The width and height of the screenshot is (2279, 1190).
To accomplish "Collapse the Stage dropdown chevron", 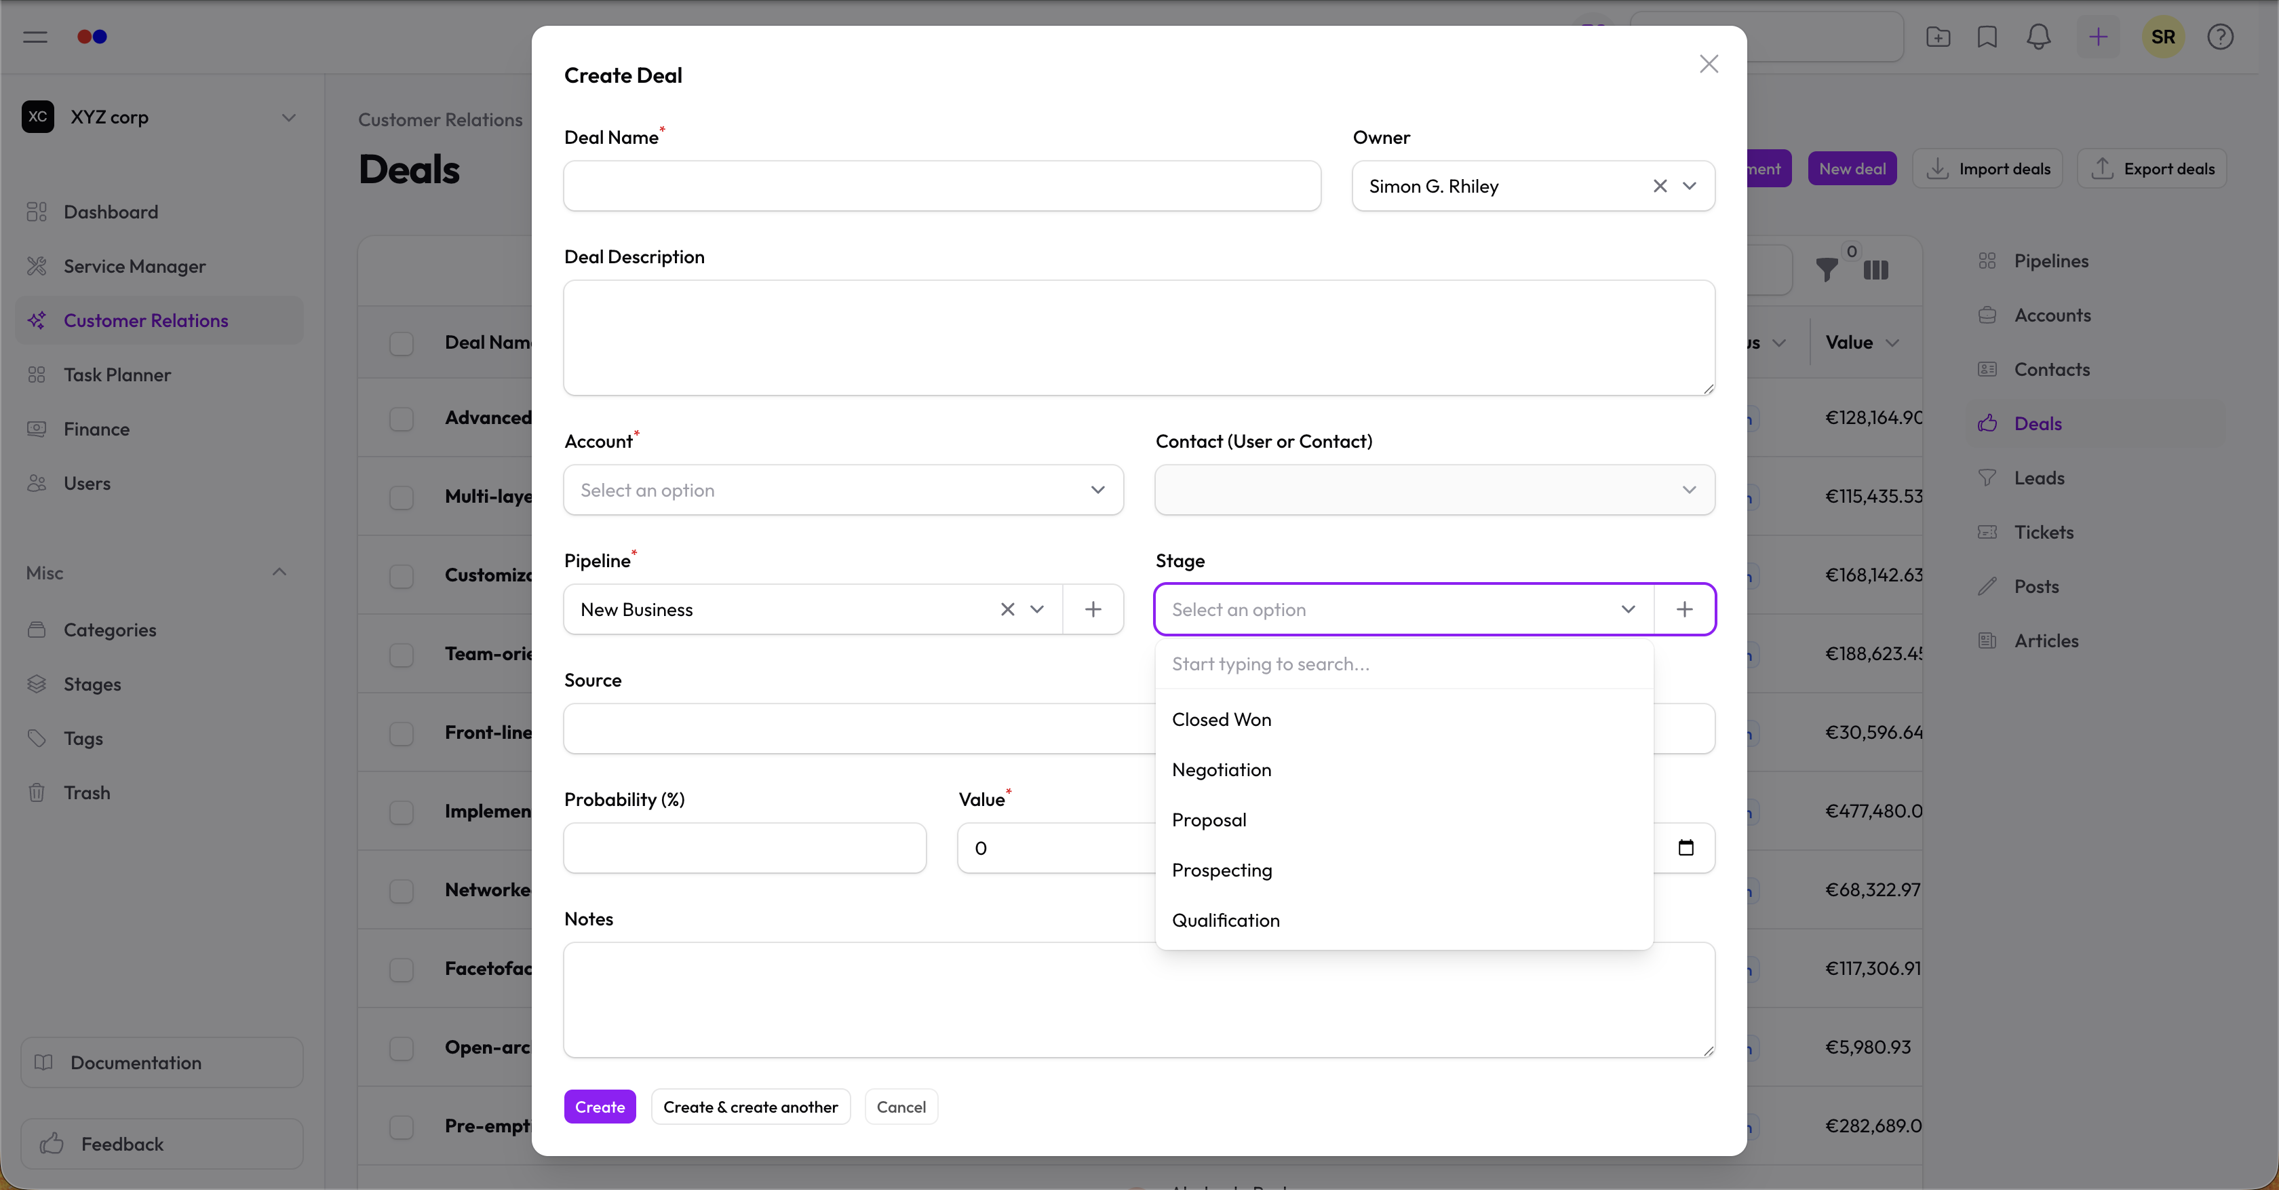I will pyautogui.click(x=1628, y=610).
